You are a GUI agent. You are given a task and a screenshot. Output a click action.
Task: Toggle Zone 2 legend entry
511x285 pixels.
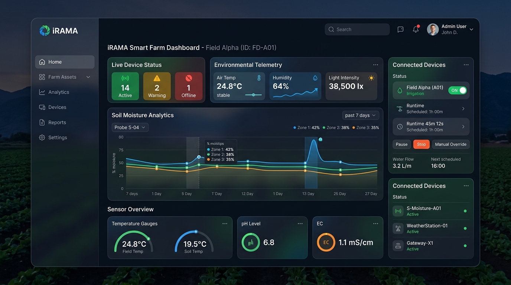point(336,128)
